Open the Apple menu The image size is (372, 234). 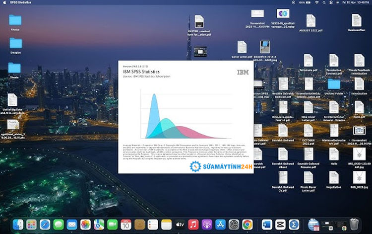(x=4, y=2)
